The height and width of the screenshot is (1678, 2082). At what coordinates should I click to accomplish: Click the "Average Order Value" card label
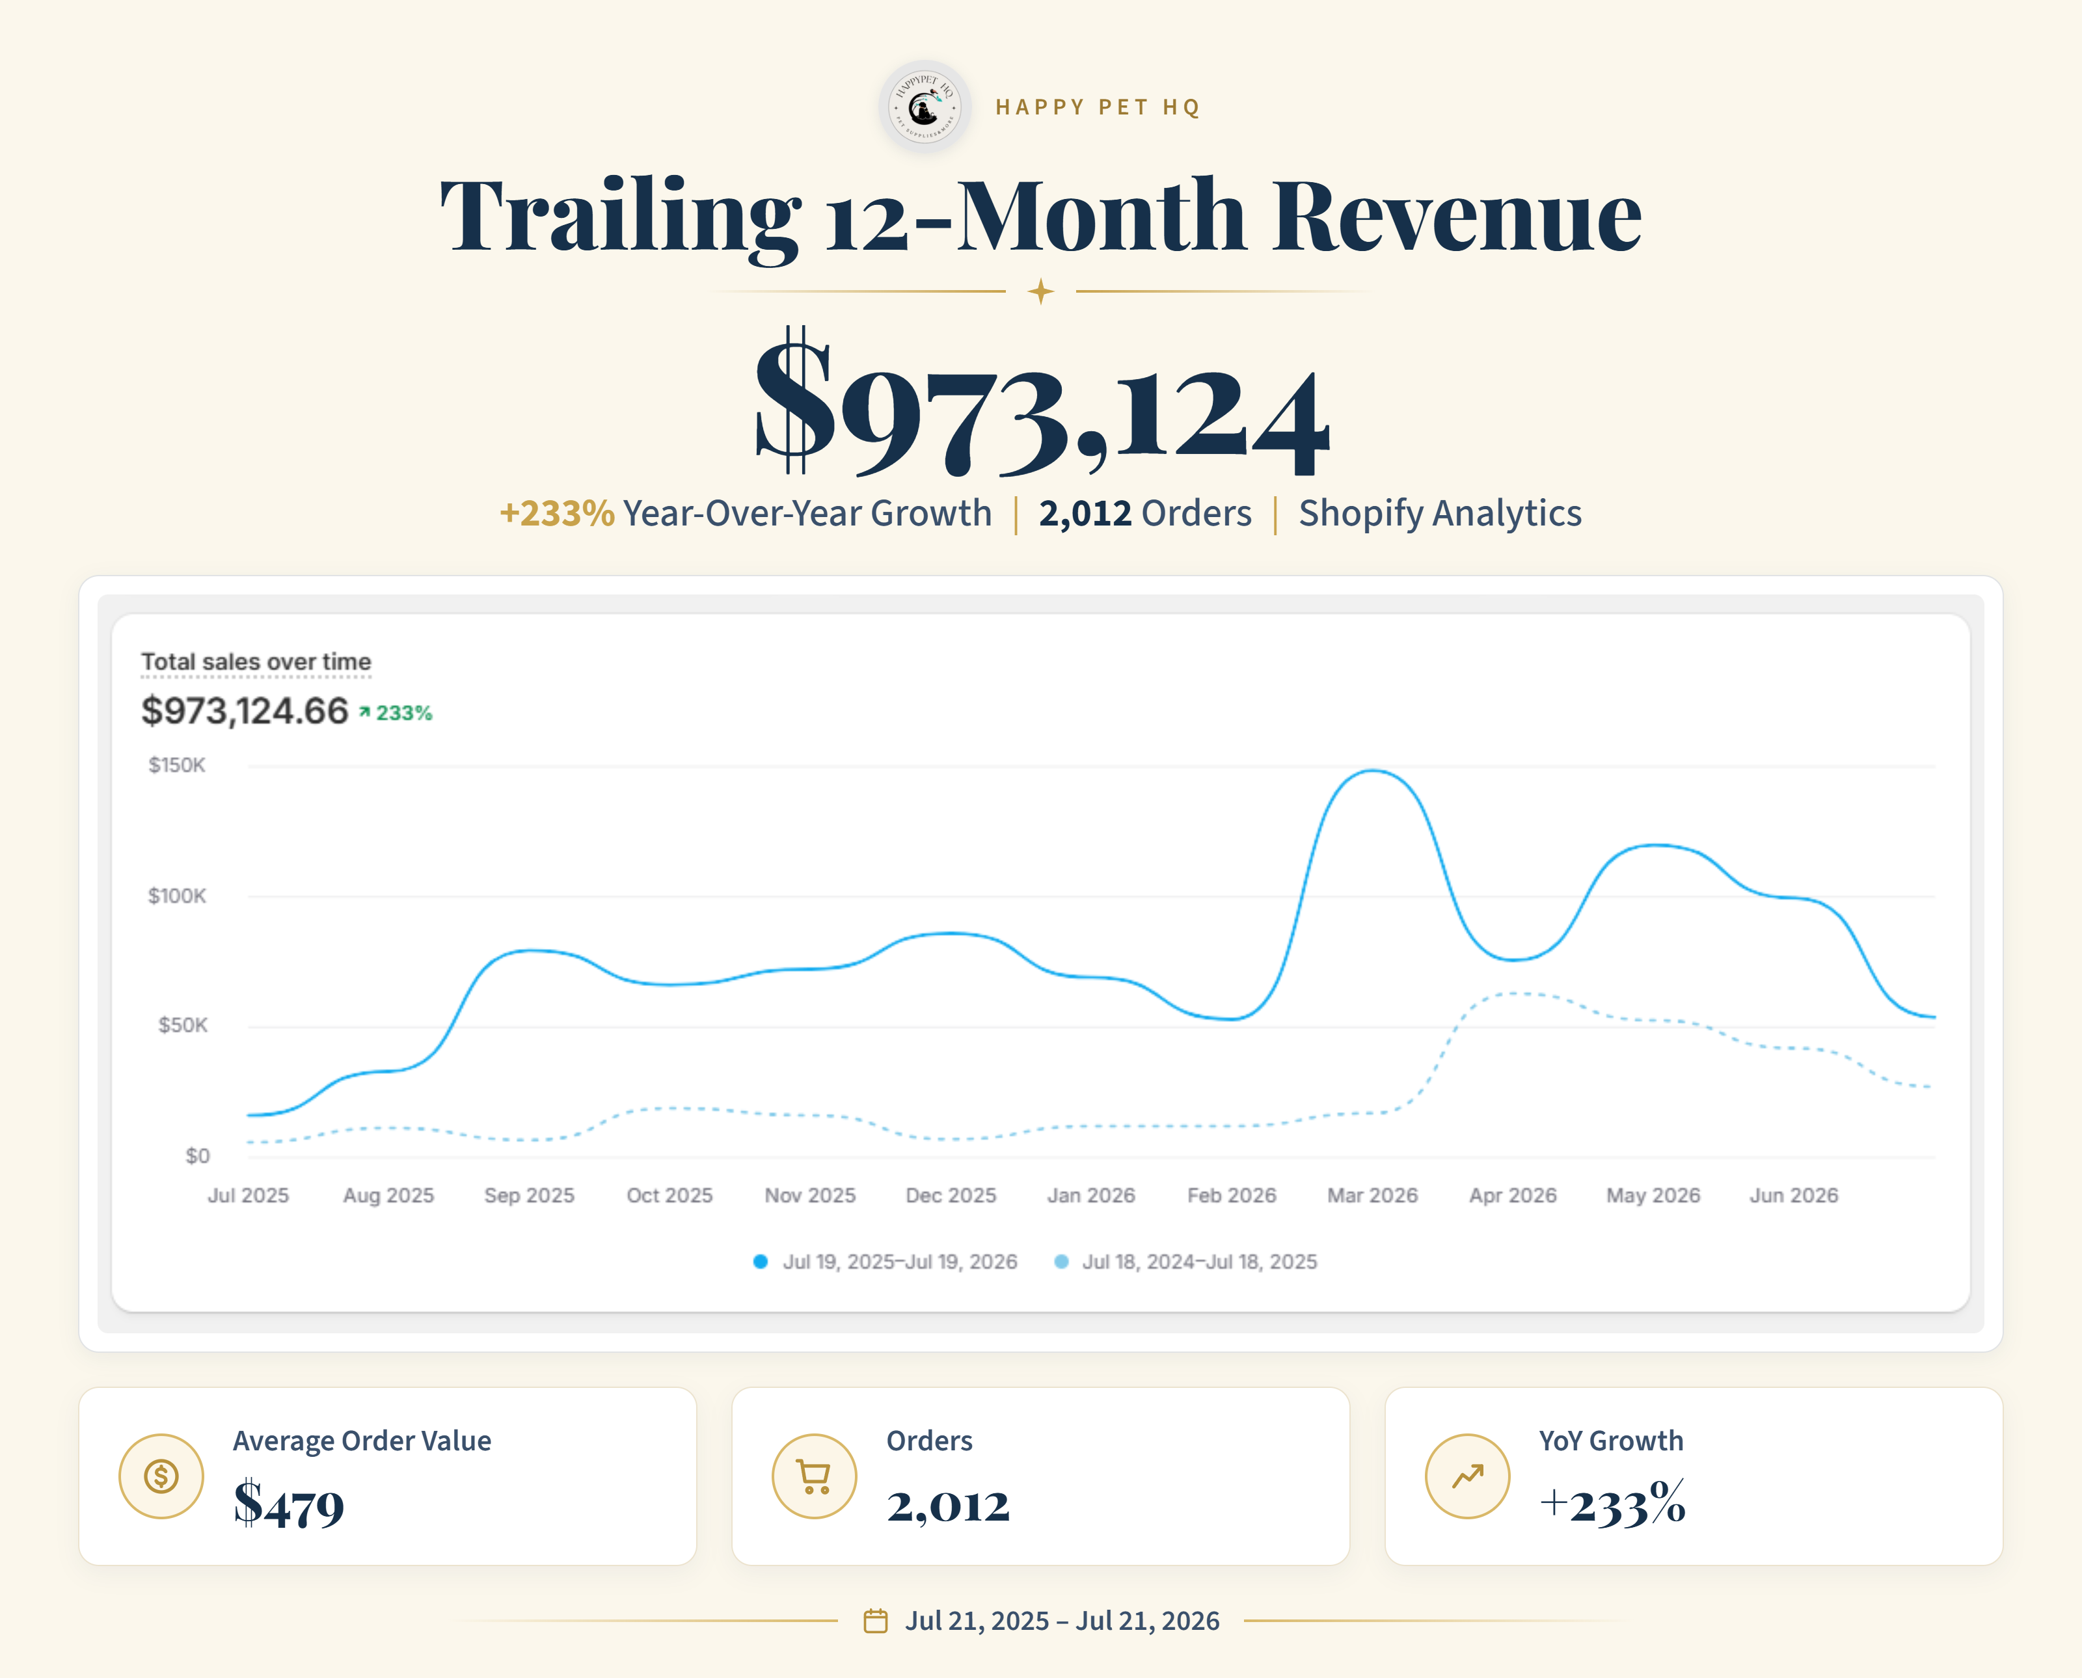click(362, 1441)
